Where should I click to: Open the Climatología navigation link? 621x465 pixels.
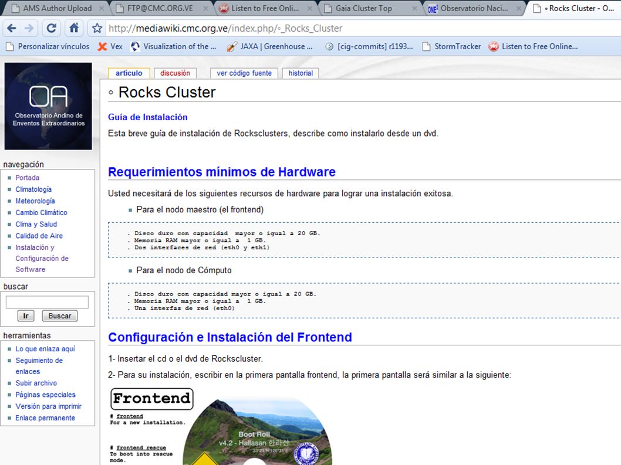[33, 189]
